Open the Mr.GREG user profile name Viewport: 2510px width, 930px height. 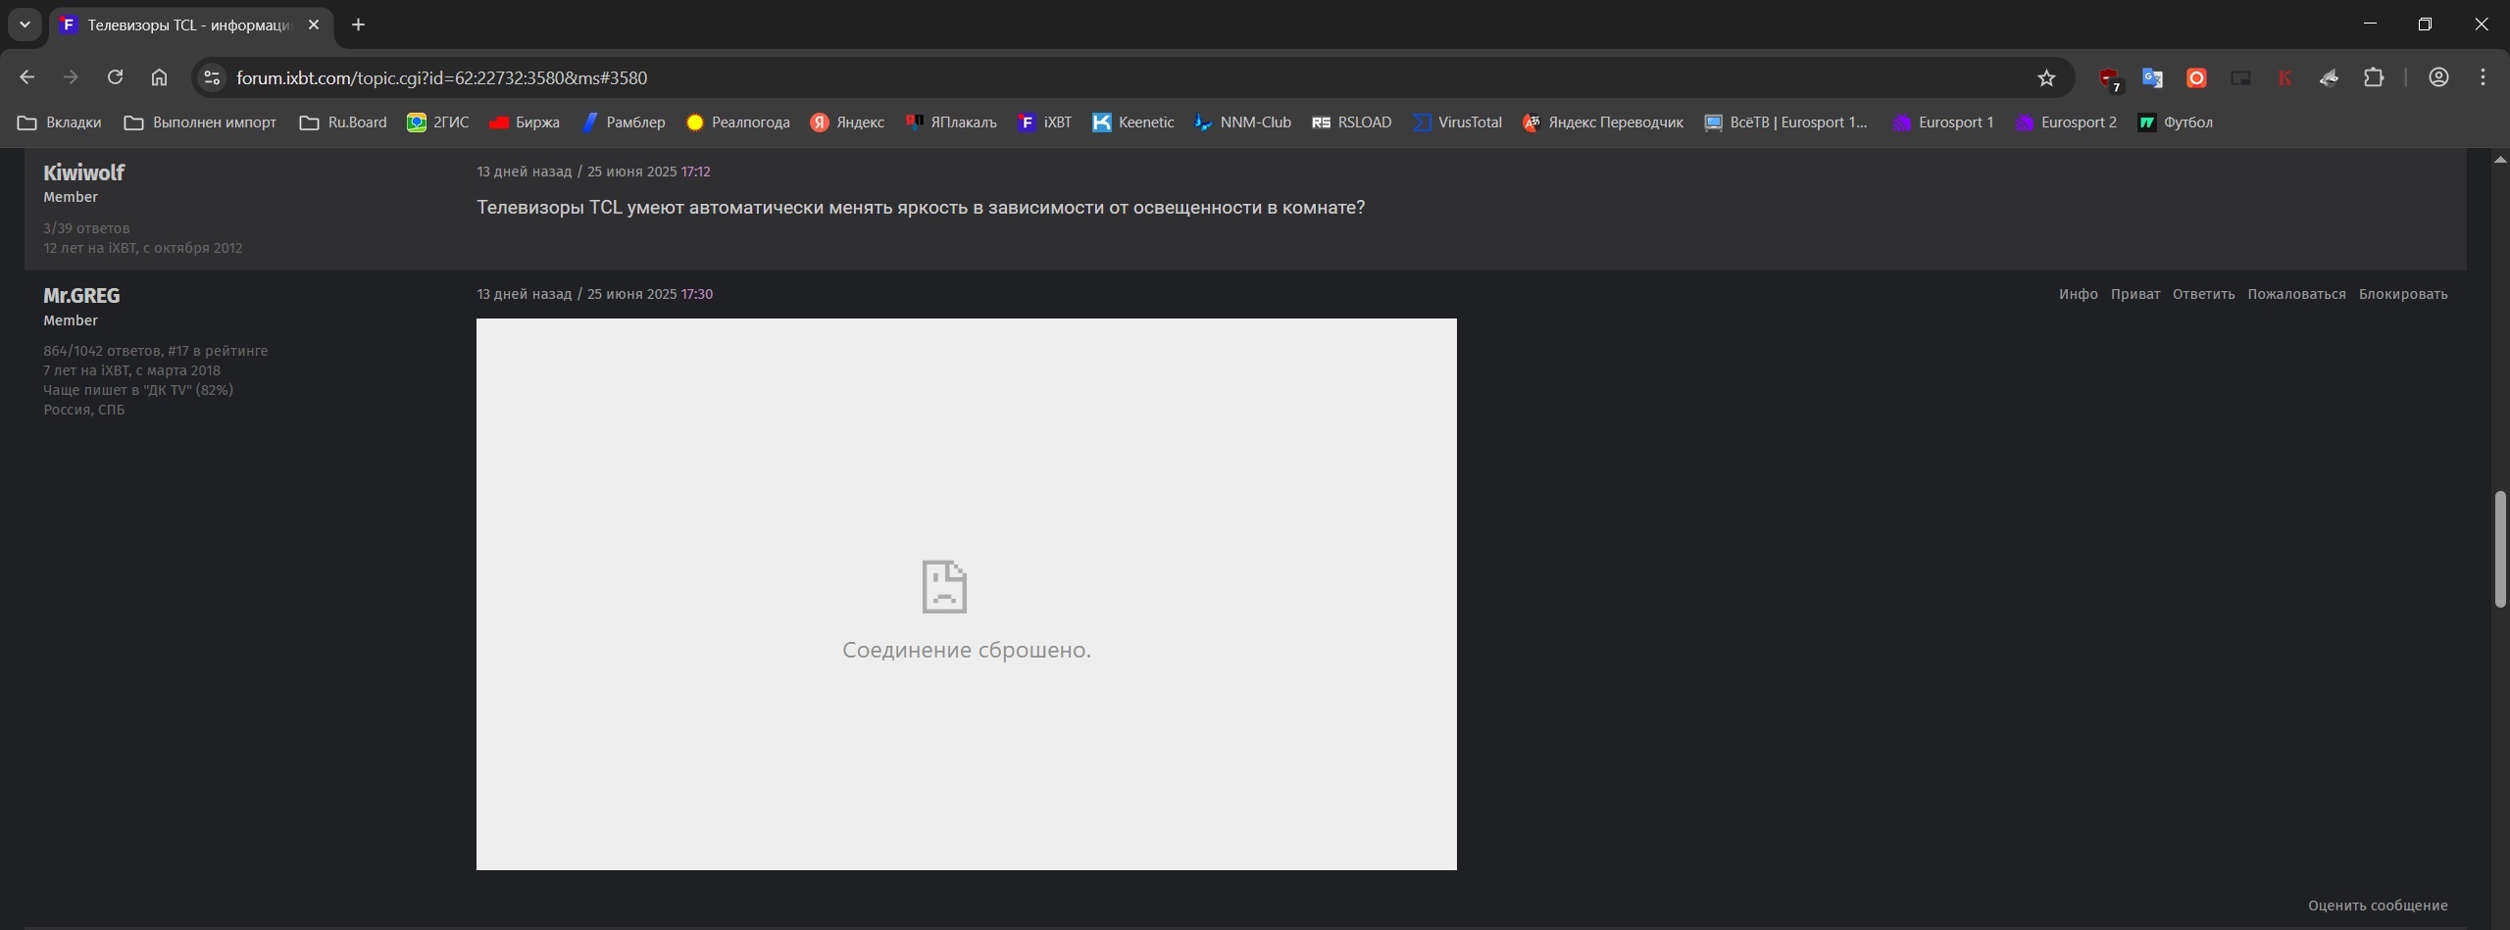81,296
